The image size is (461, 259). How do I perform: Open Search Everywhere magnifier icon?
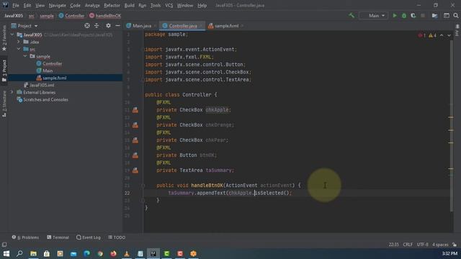pos(456,16)
